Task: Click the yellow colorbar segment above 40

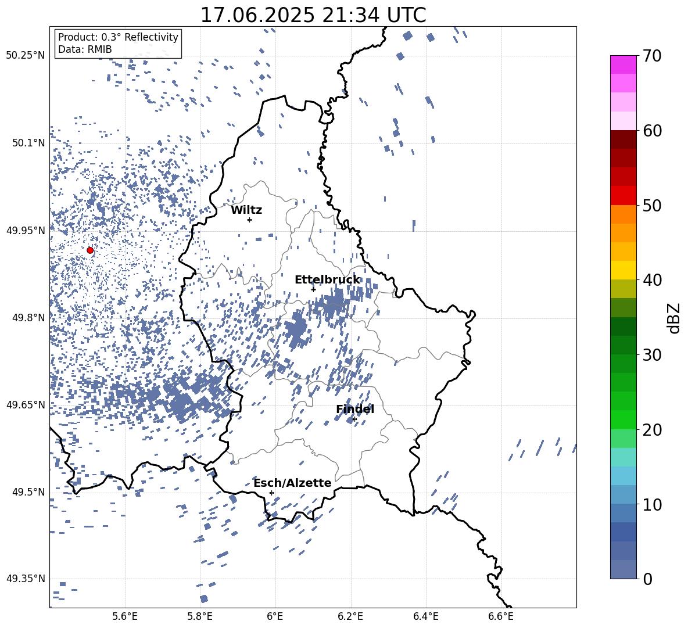Action: click(x=623, y=270)
